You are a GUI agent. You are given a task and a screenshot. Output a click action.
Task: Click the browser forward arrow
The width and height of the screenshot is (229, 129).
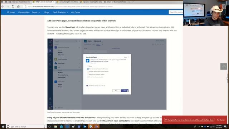8,6
